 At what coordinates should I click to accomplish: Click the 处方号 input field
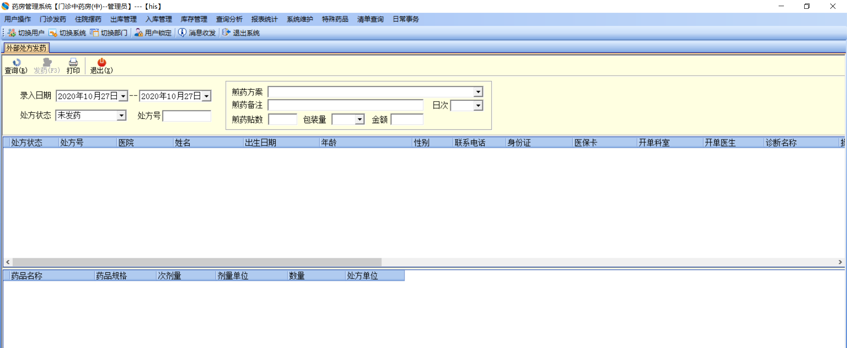187,116
